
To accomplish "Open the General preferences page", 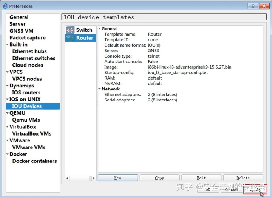I will 19,17.
